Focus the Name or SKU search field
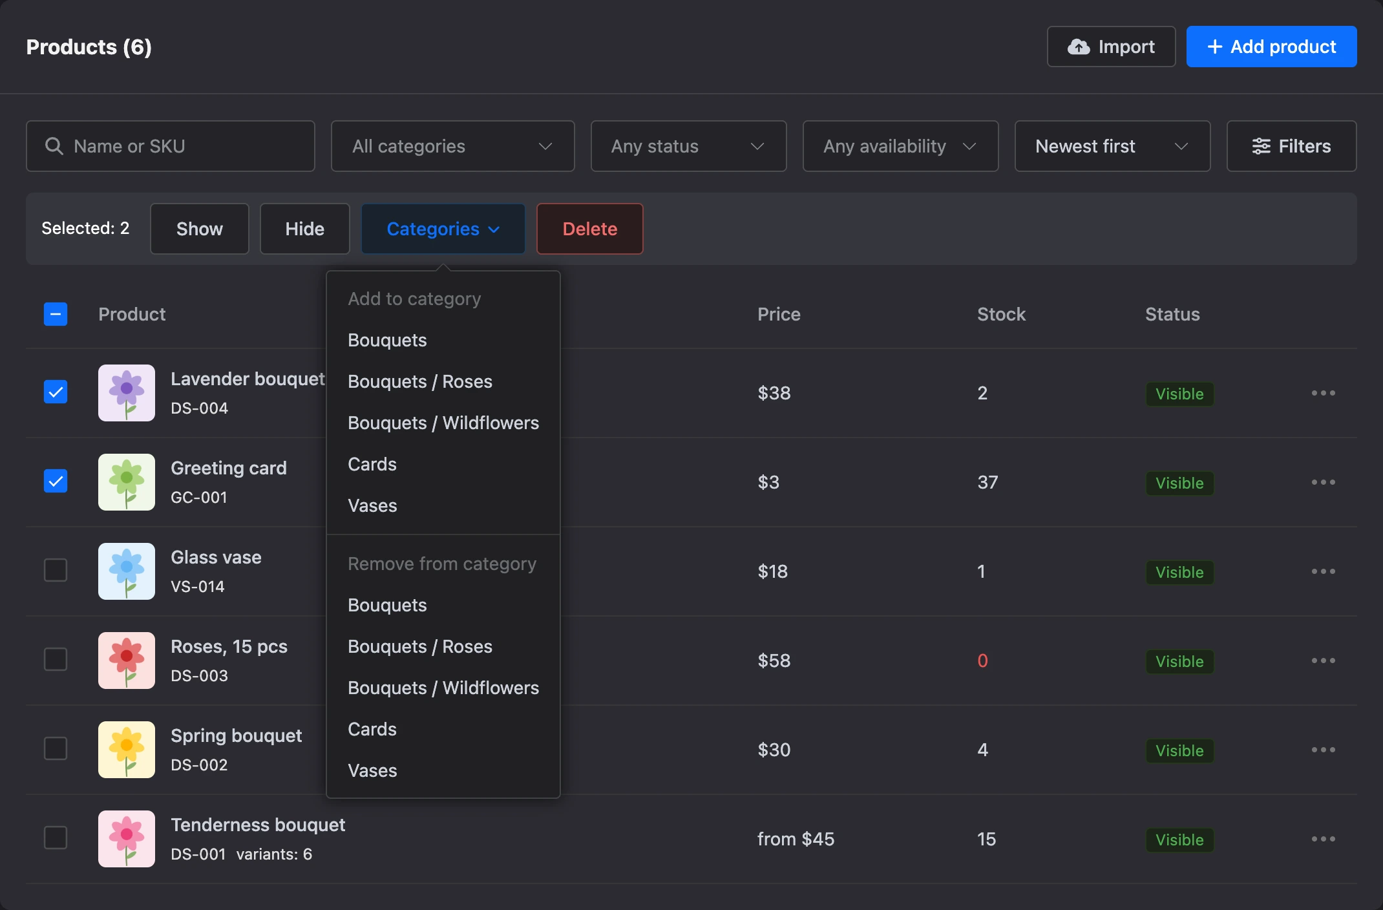Screen dimensions: 1383x910 tap(171, 146)
